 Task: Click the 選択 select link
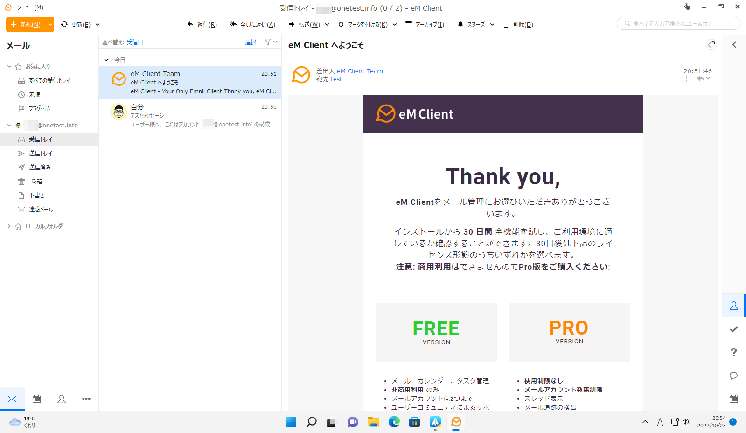pos(251,42)
